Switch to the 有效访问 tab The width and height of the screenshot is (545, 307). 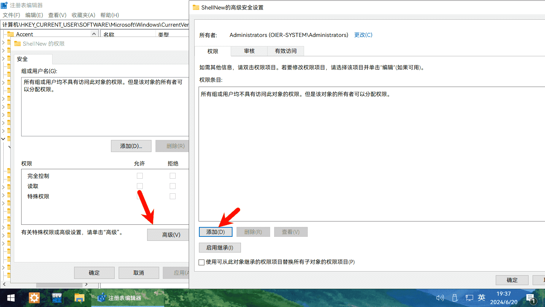click(x=285, y=51)
